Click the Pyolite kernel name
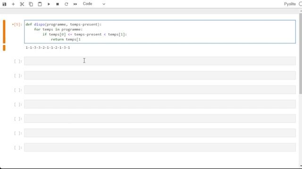The height and width of the screenshot is (169, 302). [290, 4]
